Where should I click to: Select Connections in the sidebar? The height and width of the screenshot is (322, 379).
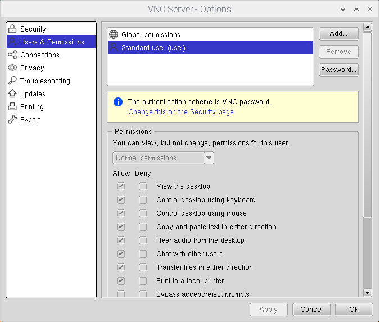tap(51, 55)
